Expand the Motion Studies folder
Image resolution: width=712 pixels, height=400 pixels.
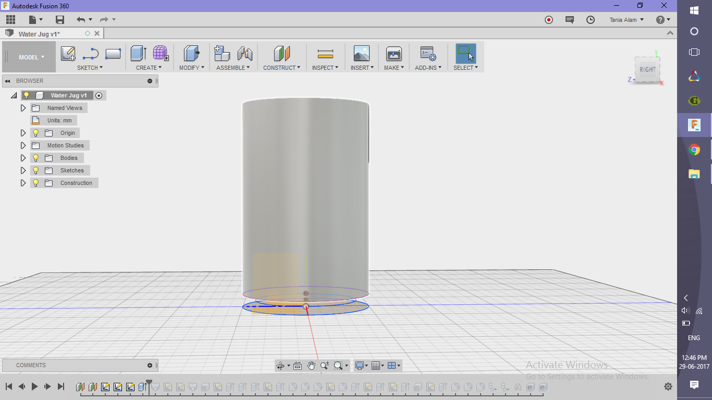23,145
